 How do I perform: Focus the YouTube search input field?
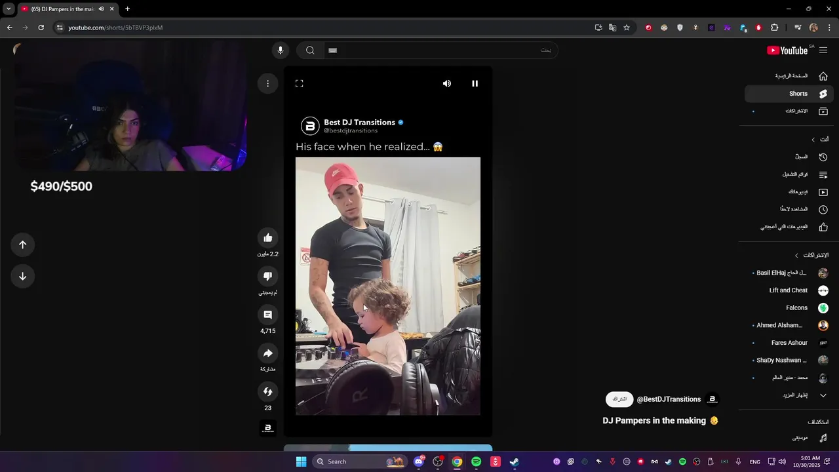440,50
